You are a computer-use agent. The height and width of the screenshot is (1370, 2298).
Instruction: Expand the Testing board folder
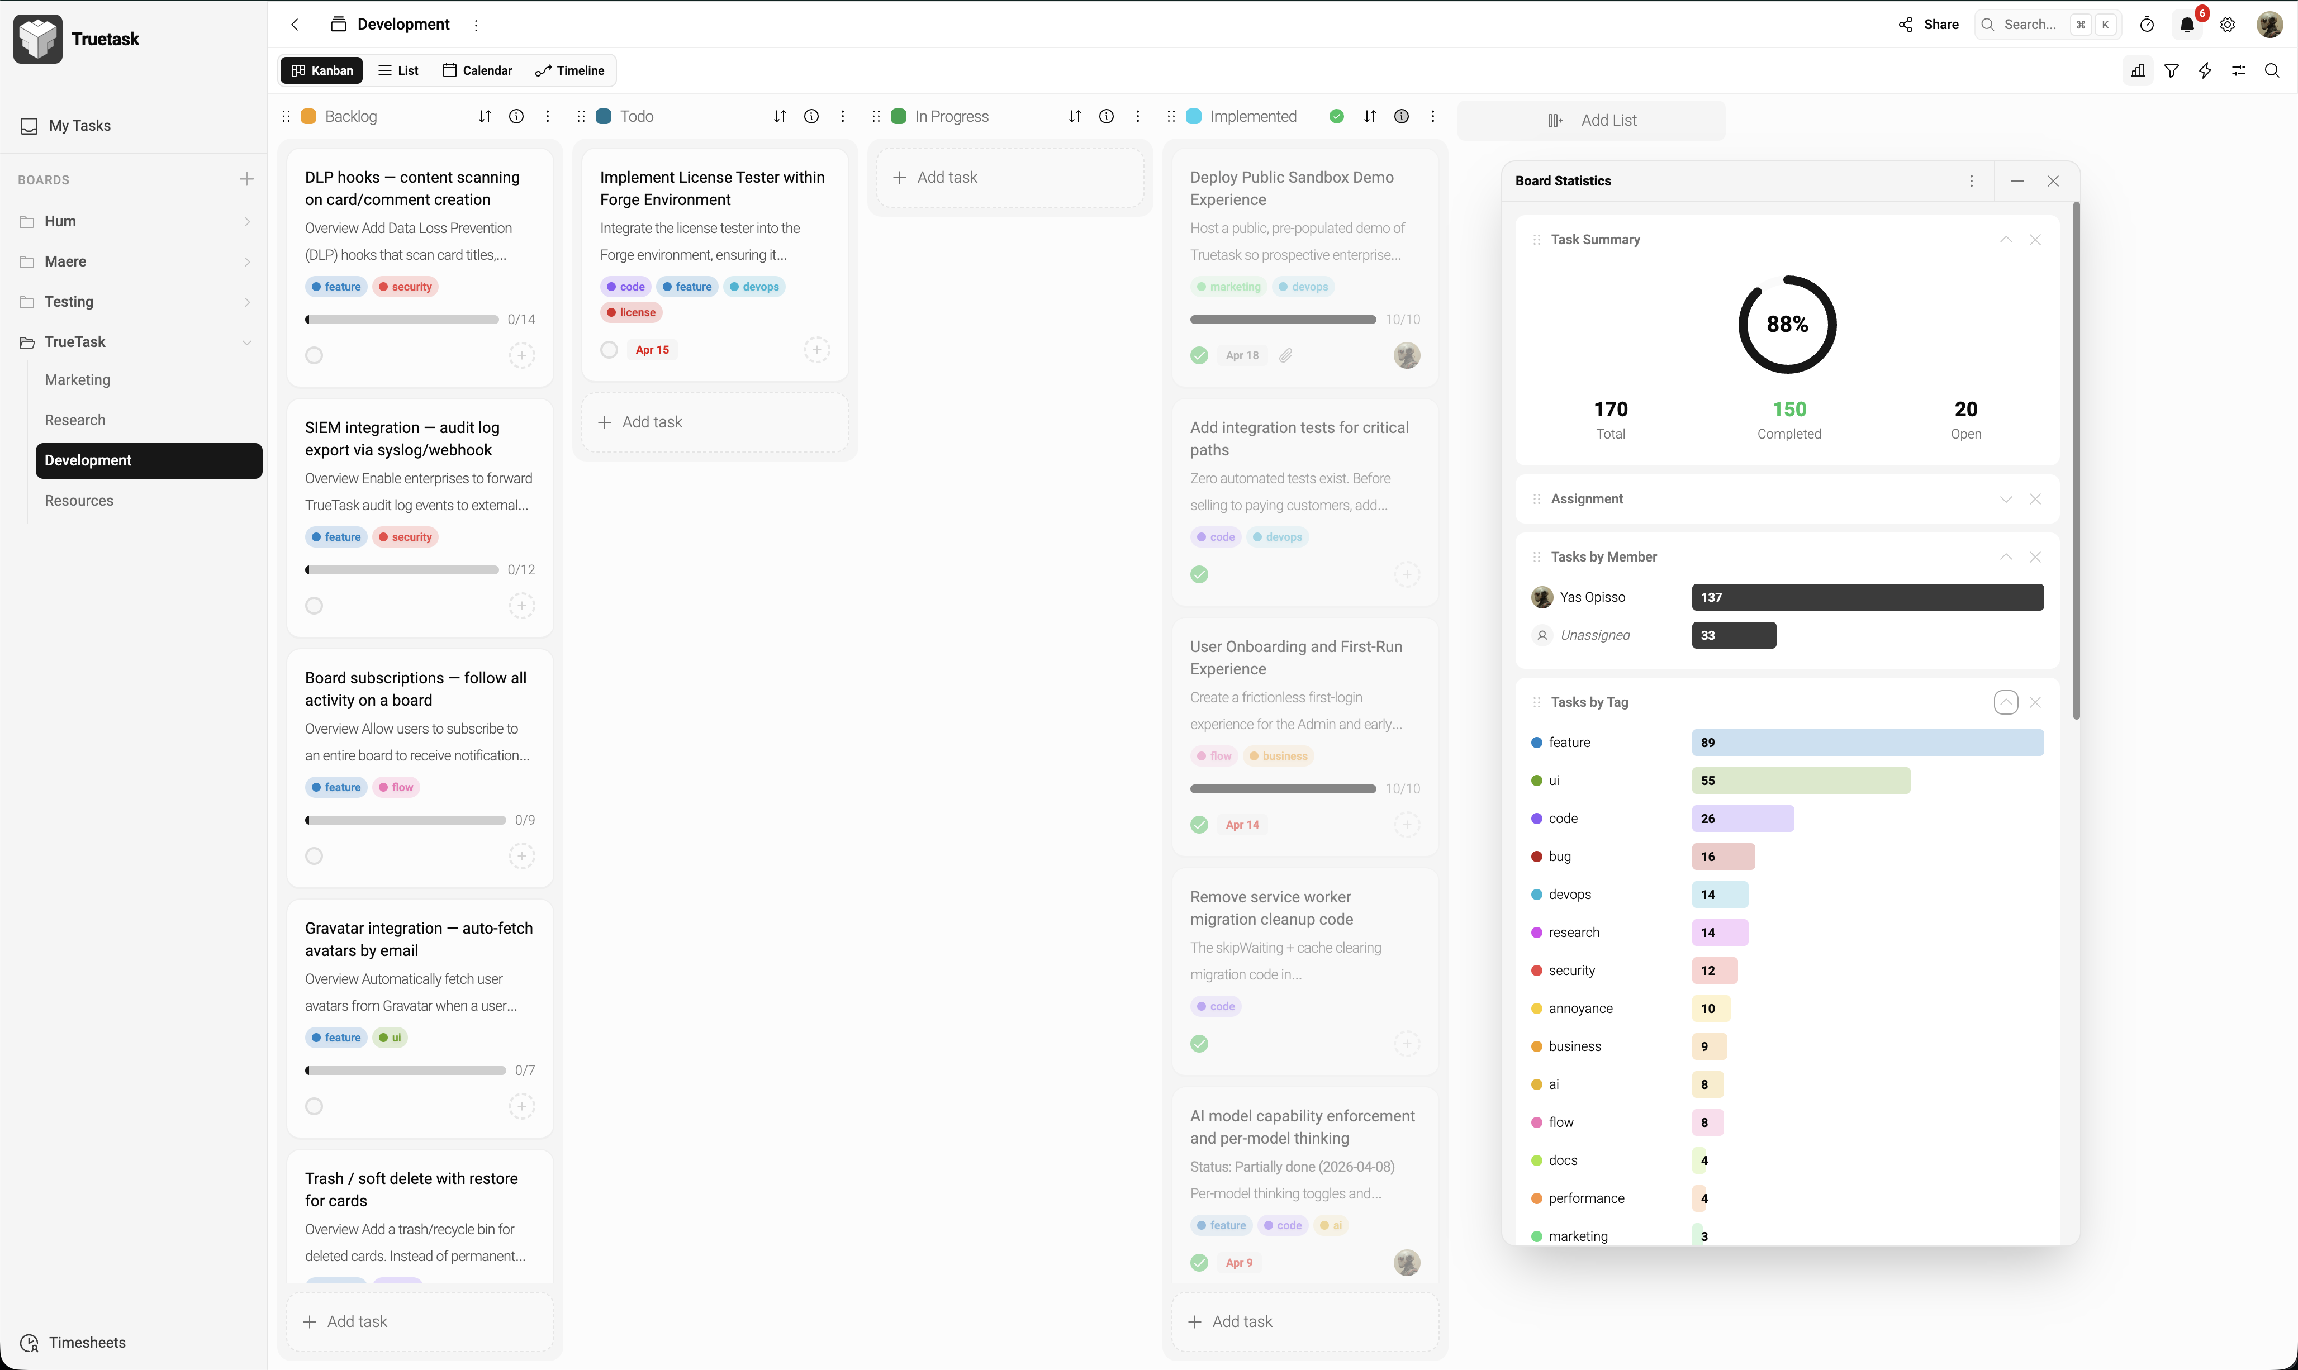[x=246, y=302]
